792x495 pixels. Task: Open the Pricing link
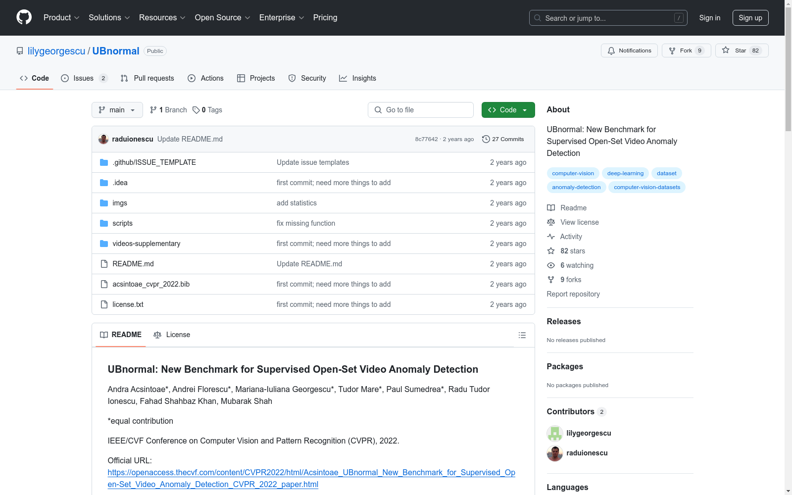point(325,18)
